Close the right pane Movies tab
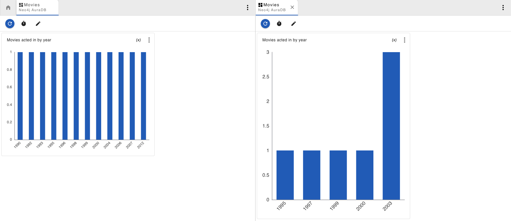The image size is (511, 221). (x=292, y=7)
